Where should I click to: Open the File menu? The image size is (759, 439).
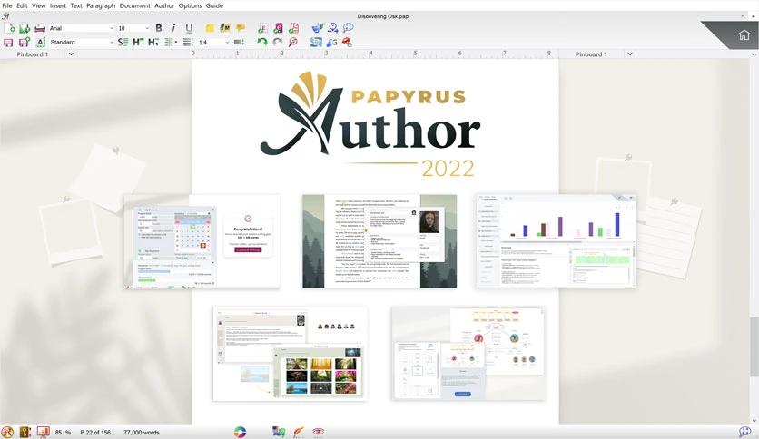[7, 5]
